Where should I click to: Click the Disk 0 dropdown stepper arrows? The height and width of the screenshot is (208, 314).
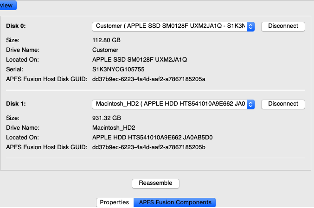(250, 26)
